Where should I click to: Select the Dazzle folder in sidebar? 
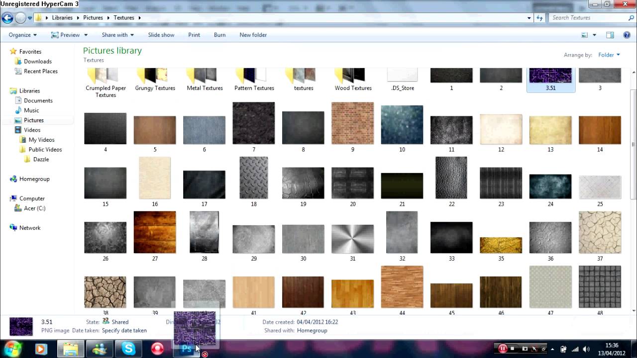[41, 159]
